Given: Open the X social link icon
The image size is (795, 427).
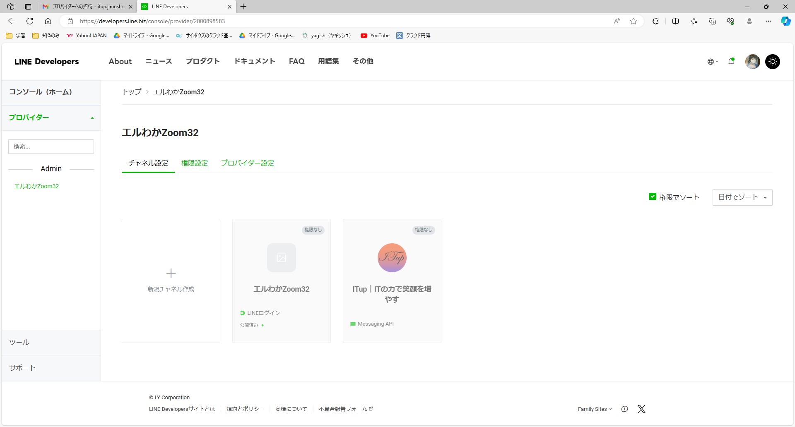Looking at the screenshot, I should [x=641, y=409].
